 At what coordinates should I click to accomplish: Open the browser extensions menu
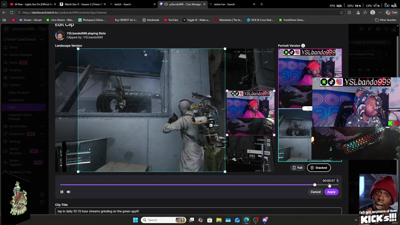click(x=349, y=12)
